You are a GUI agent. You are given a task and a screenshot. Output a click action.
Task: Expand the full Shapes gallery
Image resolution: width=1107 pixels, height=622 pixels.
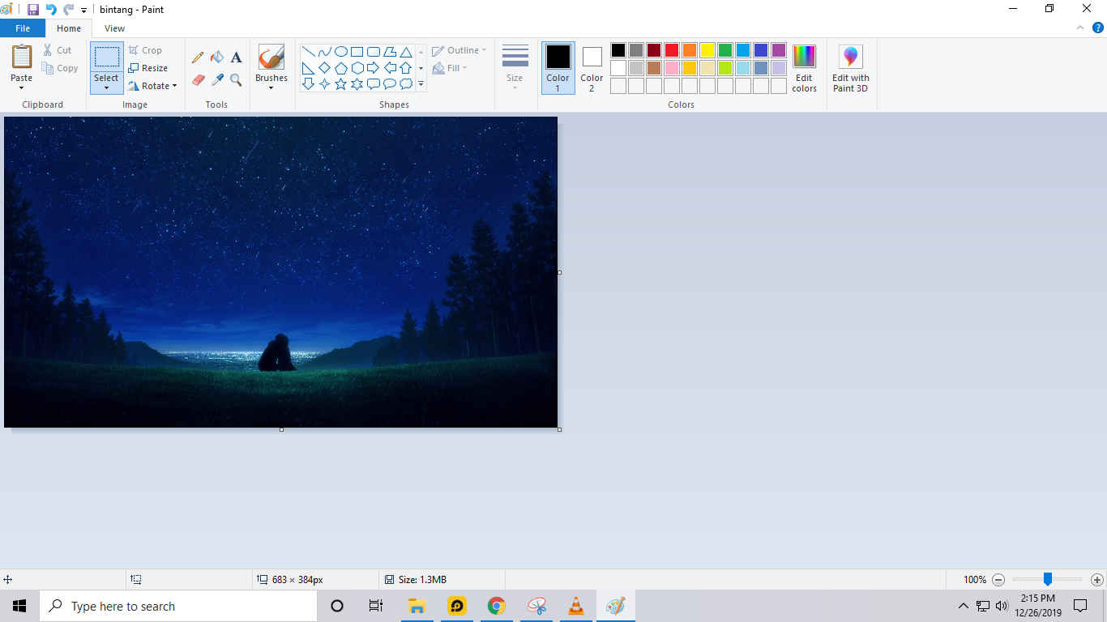point(421,84)
